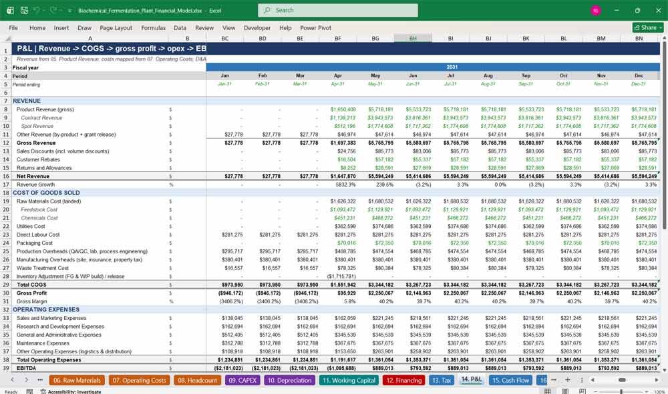
Task: Click horizontal scrollbar left arrow
Action: pyautogui.click(x=593, y=380)
